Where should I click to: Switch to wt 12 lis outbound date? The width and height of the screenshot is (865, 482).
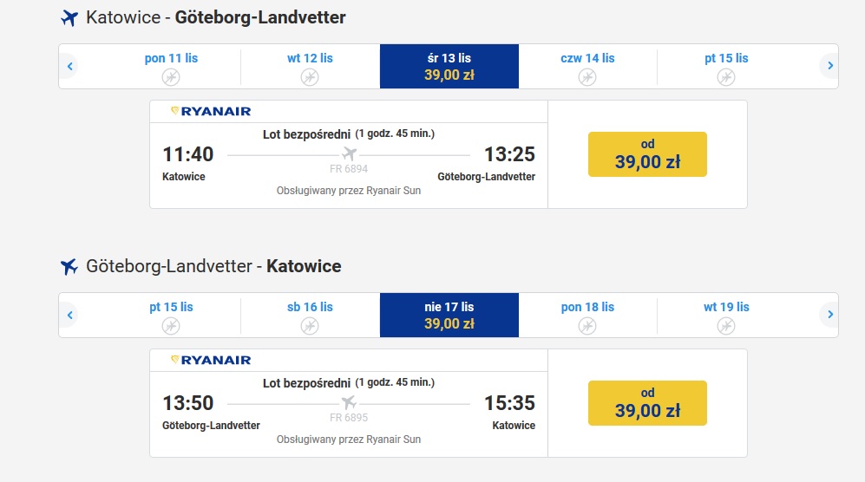click(x=310, y=66)
